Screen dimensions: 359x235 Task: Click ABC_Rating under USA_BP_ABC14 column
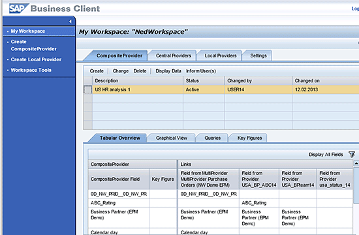[259, 203]
